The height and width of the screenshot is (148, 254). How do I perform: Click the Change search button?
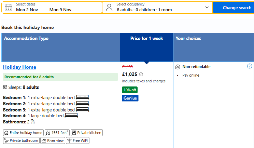[x=234, y=8]
